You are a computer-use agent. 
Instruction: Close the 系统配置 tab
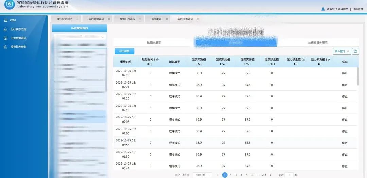click(x=167, y=19)
